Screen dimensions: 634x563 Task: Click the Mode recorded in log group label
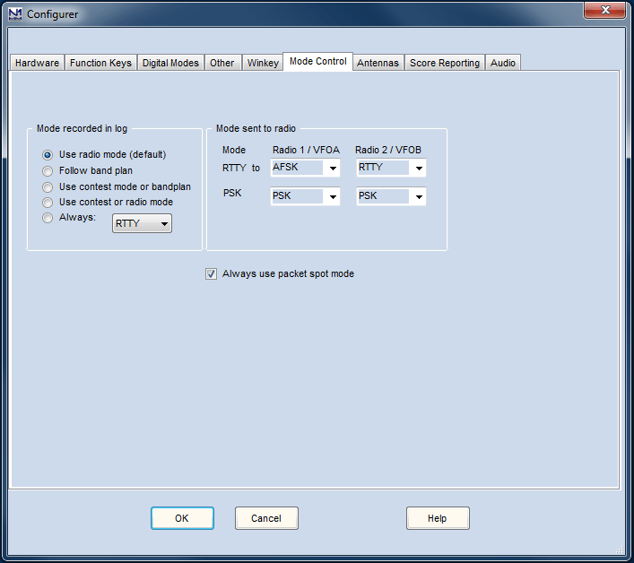[x=83, y=128]
